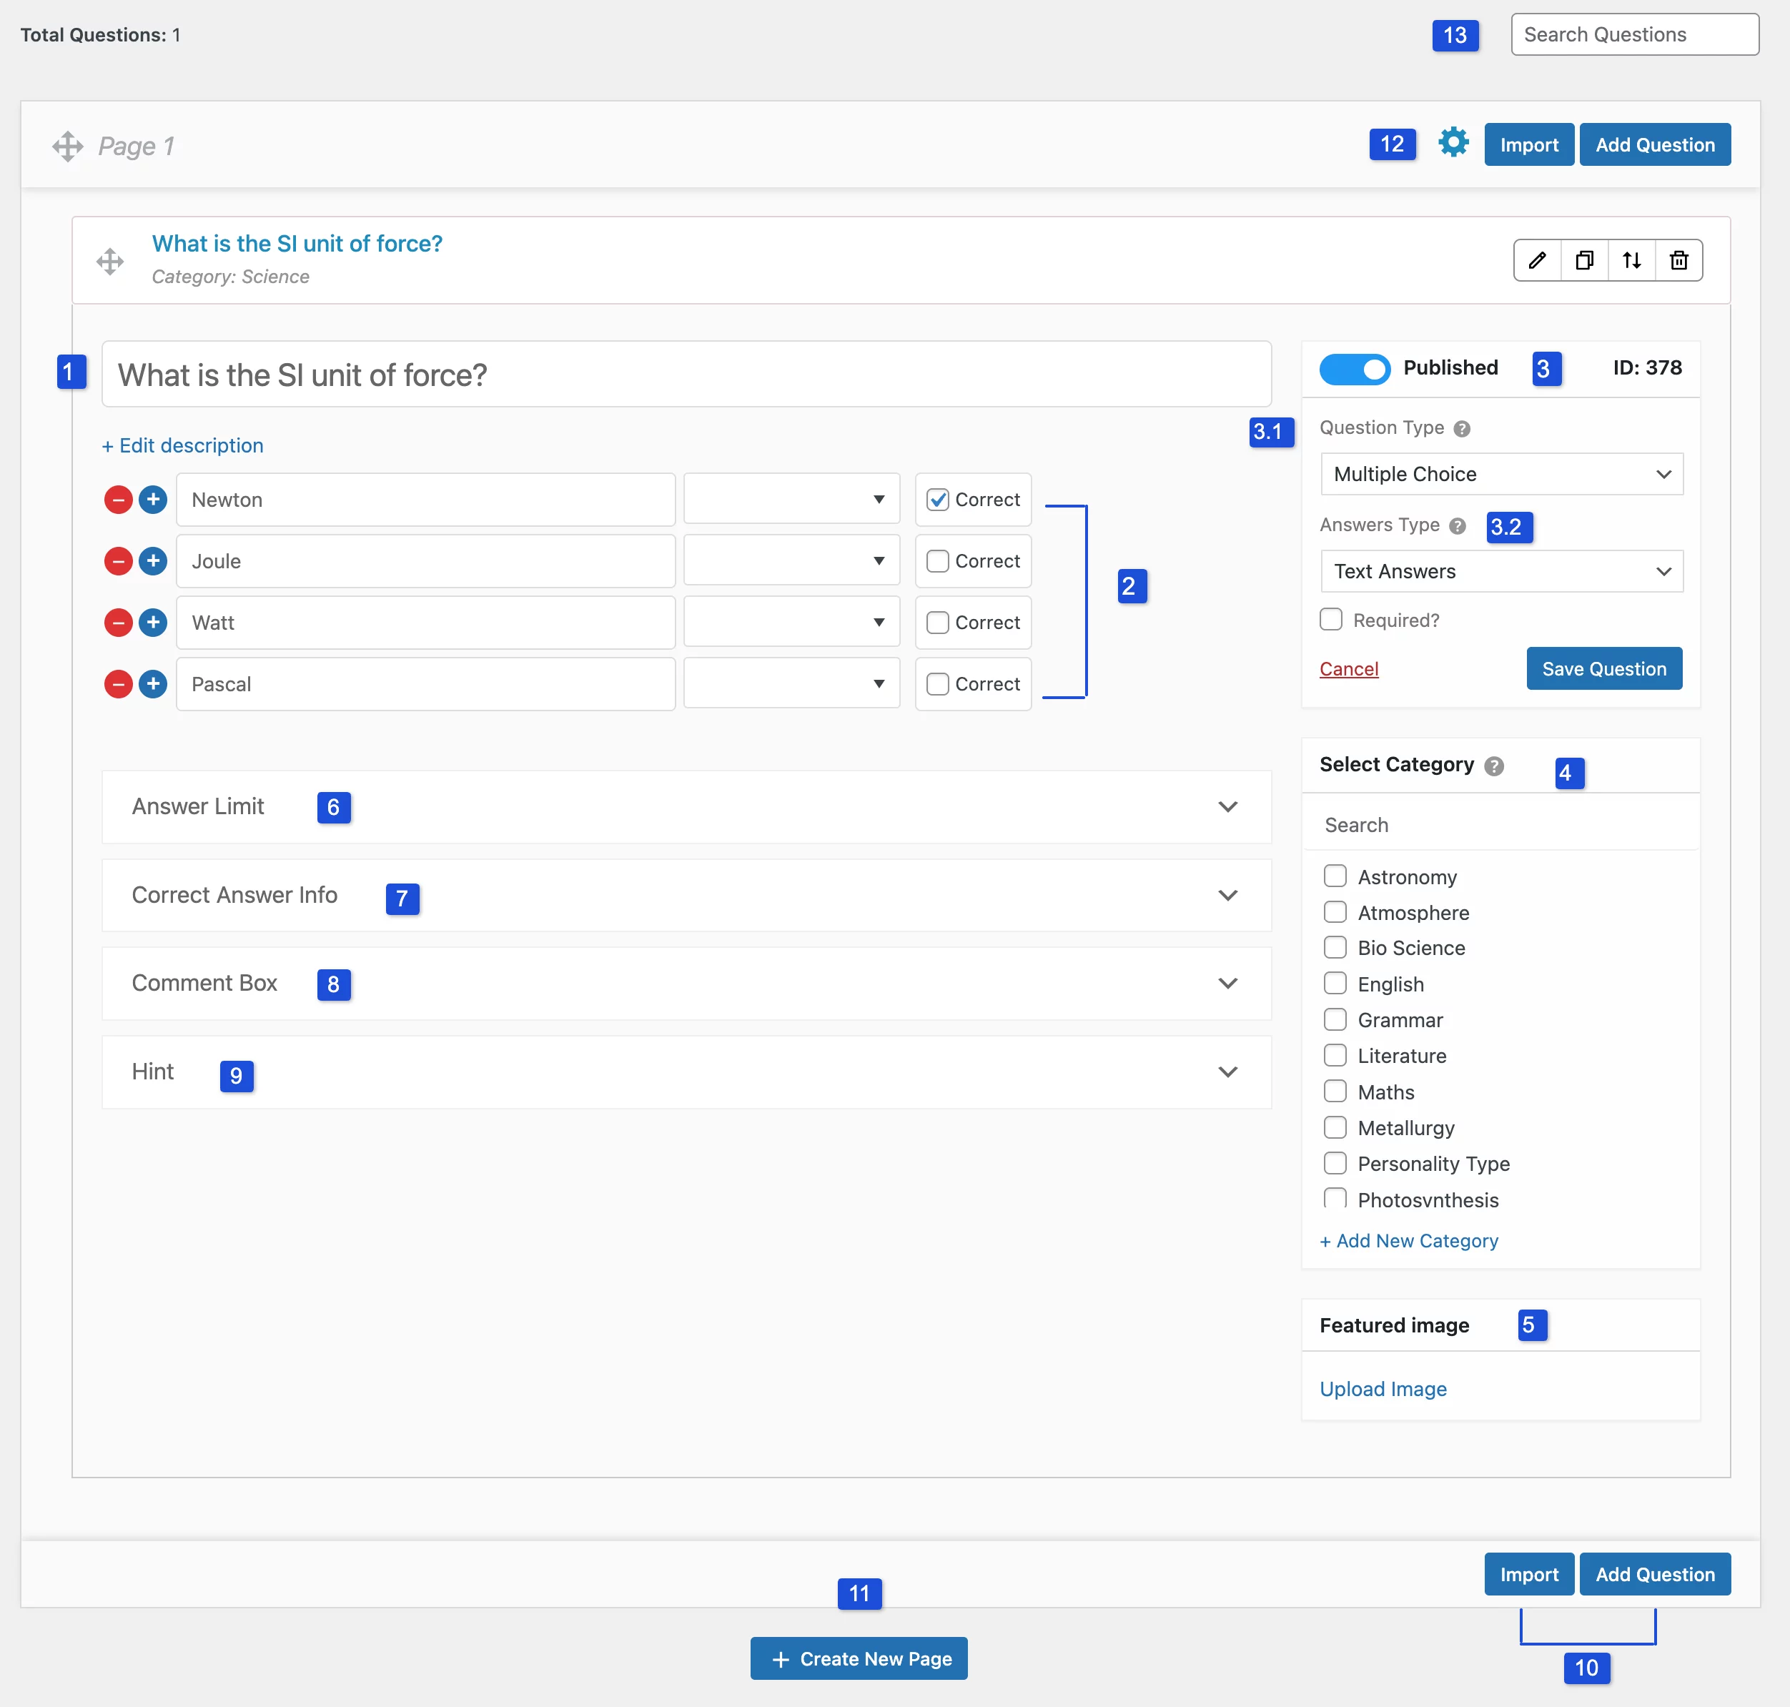Toggle the Published switch off

[x=1355, y=370]
